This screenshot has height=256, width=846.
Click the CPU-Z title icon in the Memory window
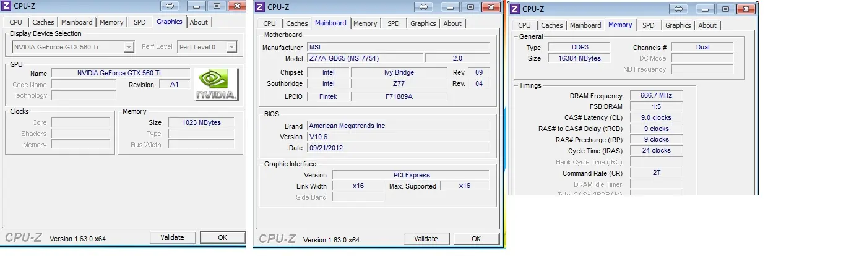(x=515, y=9)
